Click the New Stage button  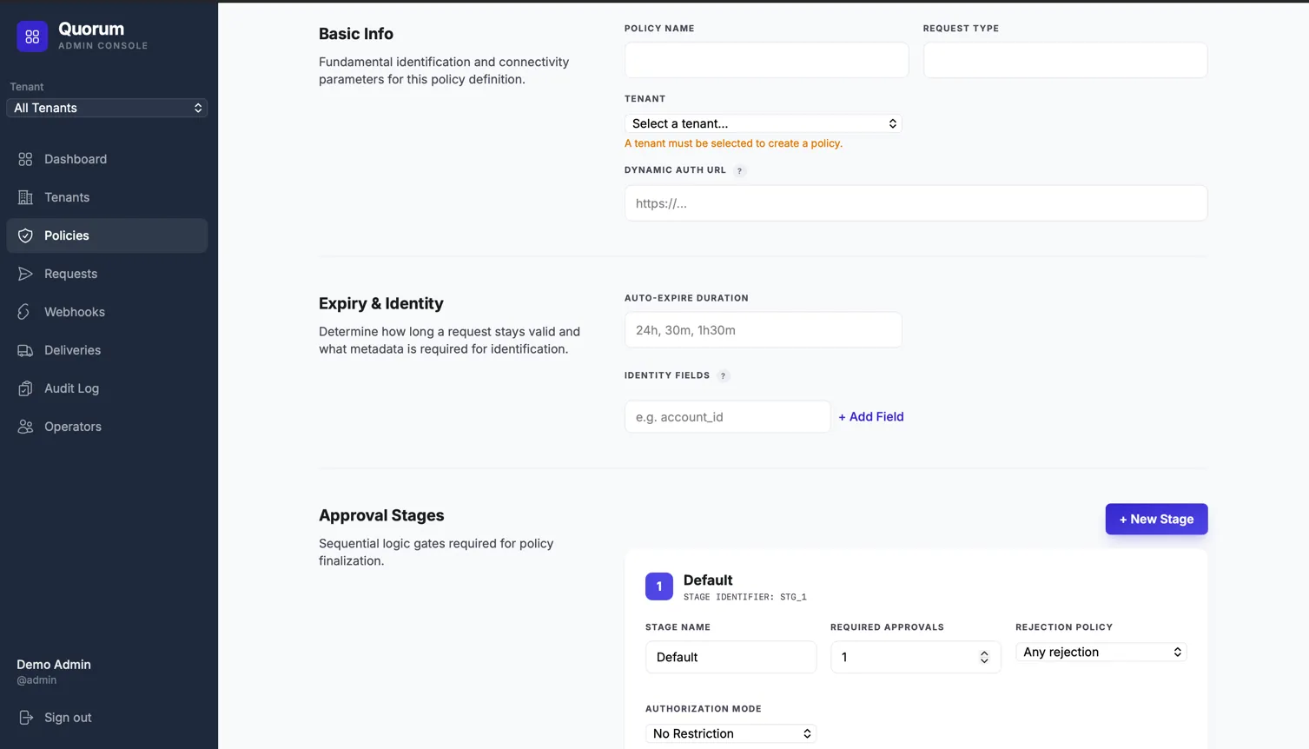pyautogui.click(x=1156, y=519)
